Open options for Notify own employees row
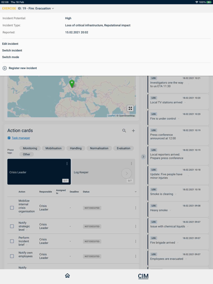 (136, 256)
